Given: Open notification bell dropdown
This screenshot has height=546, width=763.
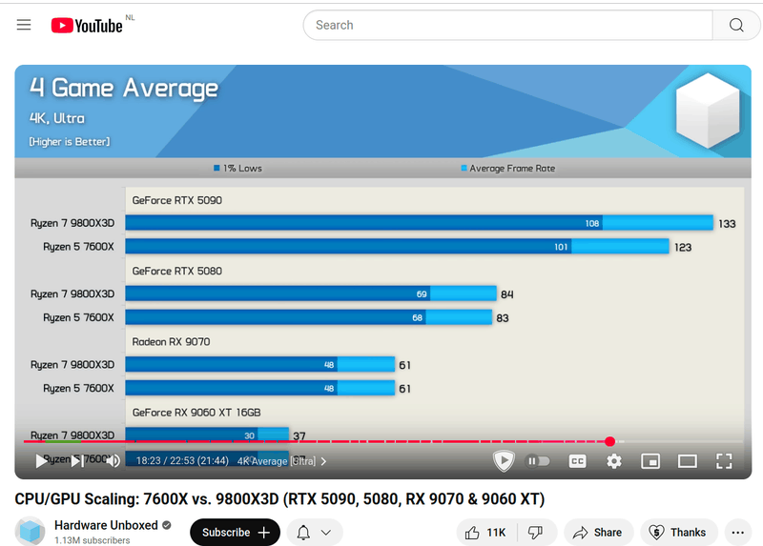Looking at the screenshot, I should [x=315, y=533].
